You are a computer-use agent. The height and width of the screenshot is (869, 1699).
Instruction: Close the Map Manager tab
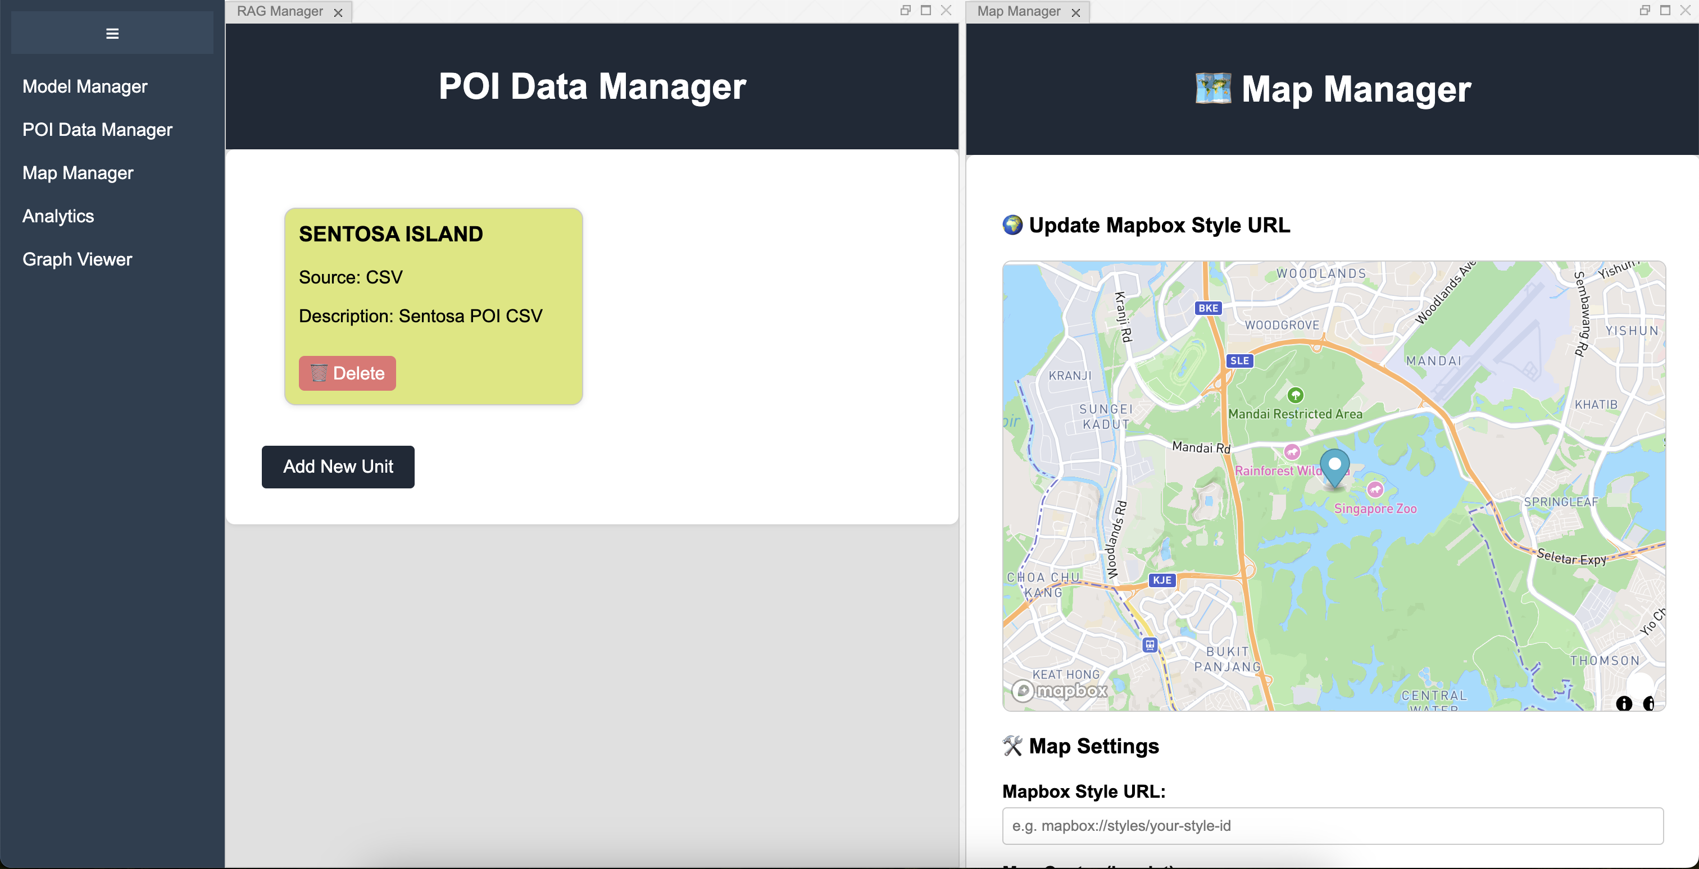[1076, 12]
